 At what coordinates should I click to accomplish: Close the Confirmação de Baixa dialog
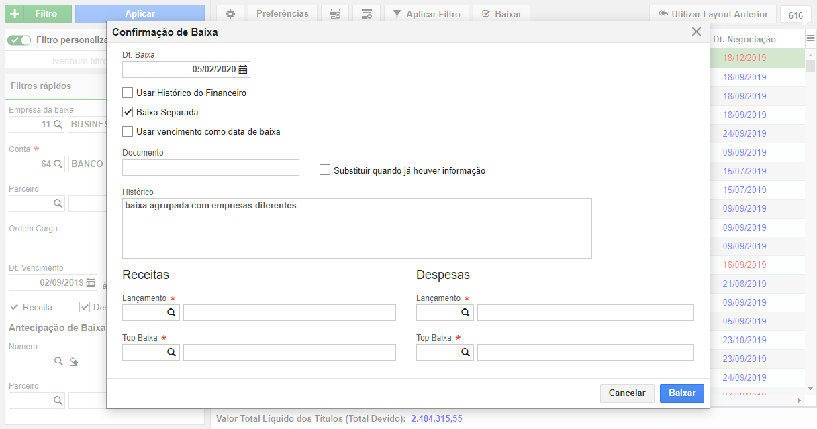point(696,32)
